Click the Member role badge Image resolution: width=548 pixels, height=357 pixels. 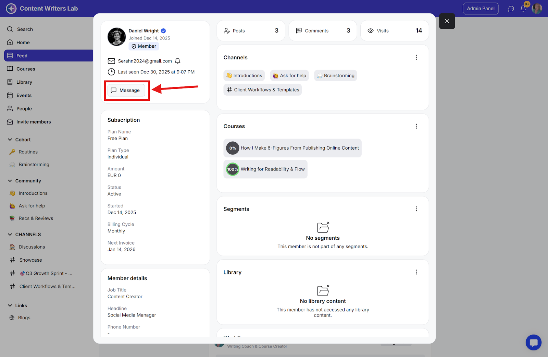(x=144, y=46)
